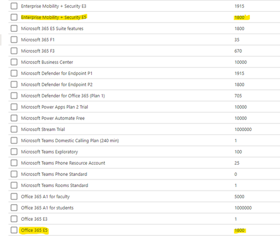The image size is (280, 236).
Task: Click the Microsoft Business Center name
Action: coord(47,62)
